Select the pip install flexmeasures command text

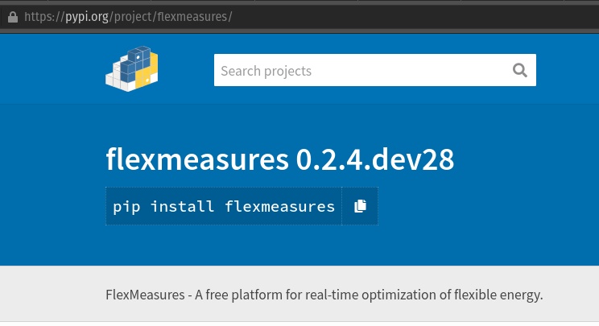click(224, 207)
